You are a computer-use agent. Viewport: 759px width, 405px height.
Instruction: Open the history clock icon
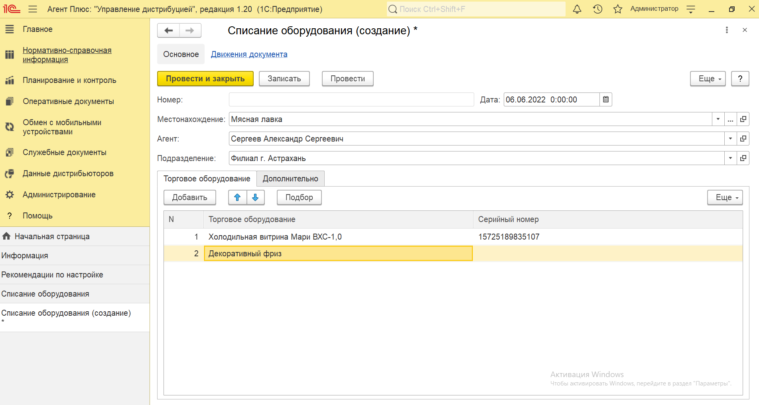click(x=597, y=9)
